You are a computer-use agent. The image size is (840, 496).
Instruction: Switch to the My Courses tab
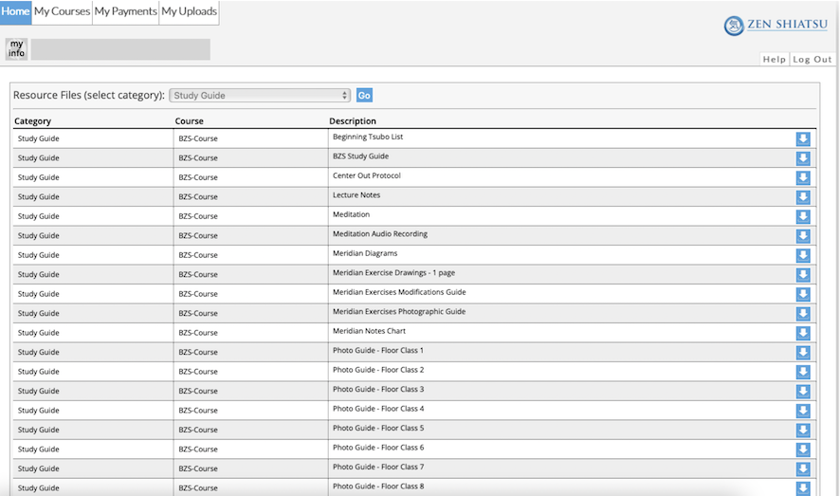coord(63,11)
